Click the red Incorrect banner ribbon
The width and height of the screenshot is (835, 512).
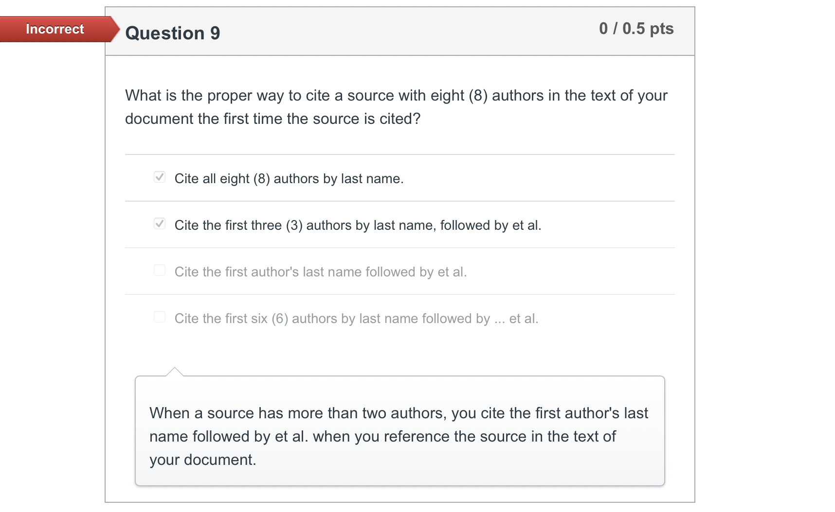point(54,29)
